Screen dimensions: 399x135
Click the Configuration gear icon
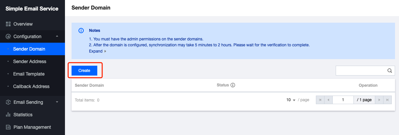pyautogui.click(x=9, y=36)
